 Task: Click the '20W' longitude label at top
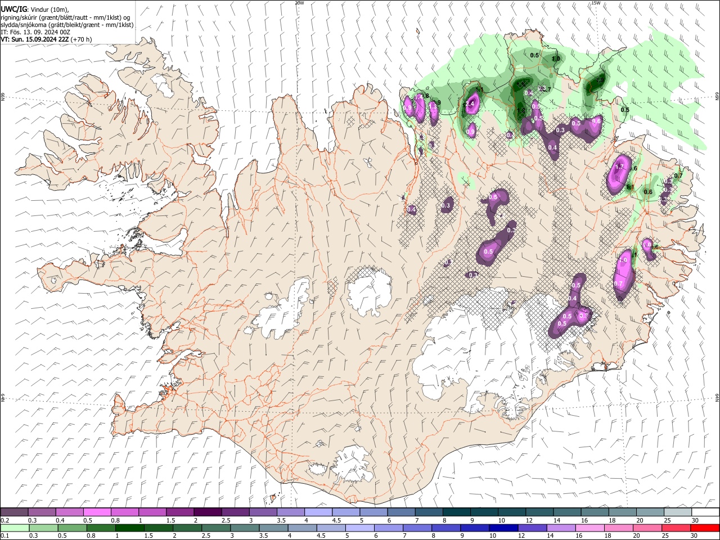pyautogui.click(x=299, y=3)
